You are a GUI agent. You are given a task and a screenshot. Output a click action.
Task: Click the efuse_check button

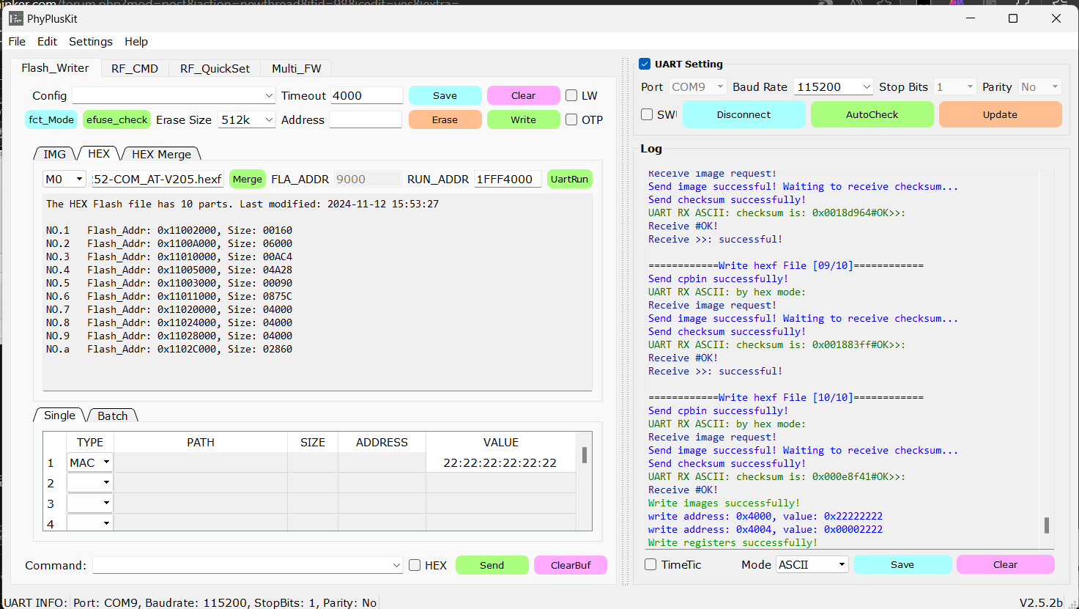coord(117,119)
